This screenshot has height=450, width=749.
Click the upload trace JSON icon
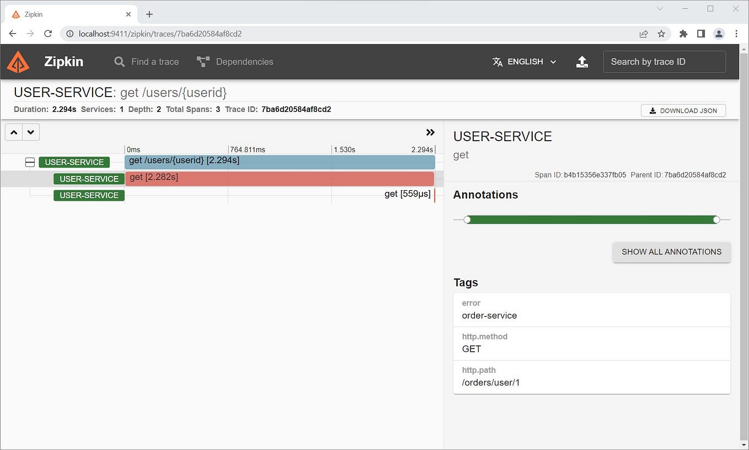[582, 62]
